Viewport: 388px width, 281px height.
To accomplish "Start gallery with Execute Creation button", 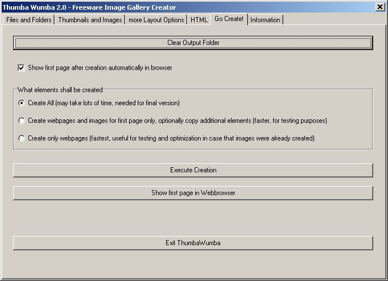I will [193, 170].
